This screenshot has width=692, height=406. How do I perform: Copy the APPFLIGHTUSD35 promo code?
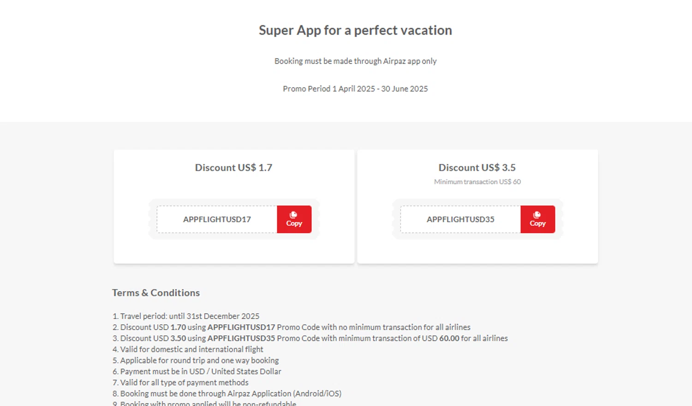pos(537,219)
